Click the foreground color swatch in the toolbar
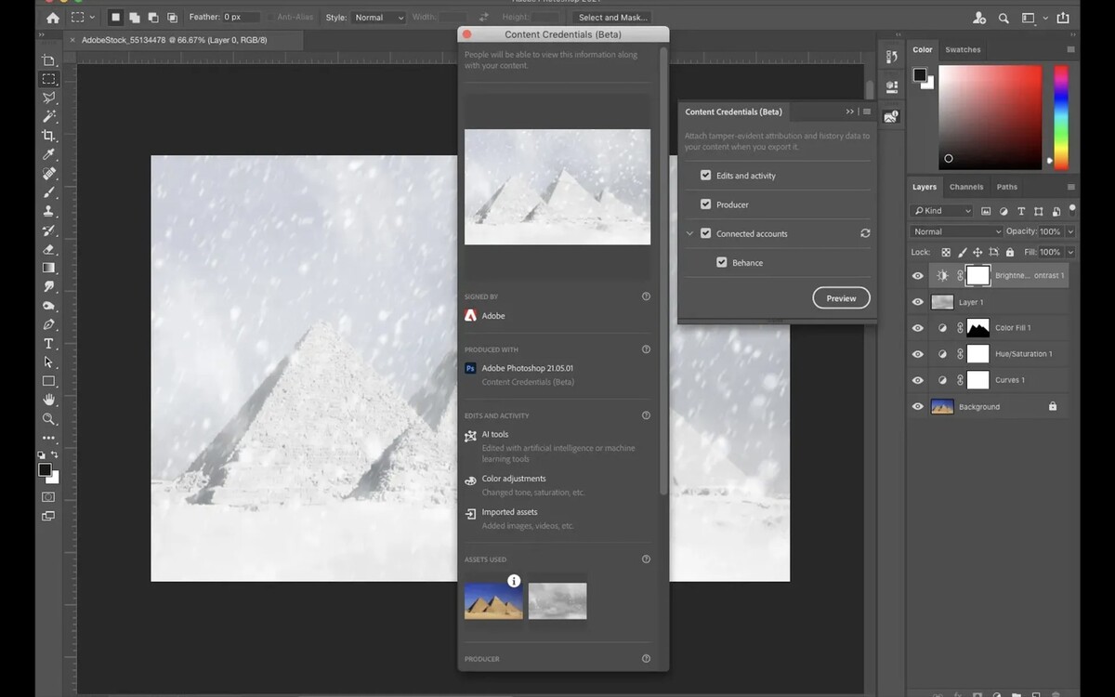The height and width of the screenshot is (697, 1115). [x=45, y=470]
